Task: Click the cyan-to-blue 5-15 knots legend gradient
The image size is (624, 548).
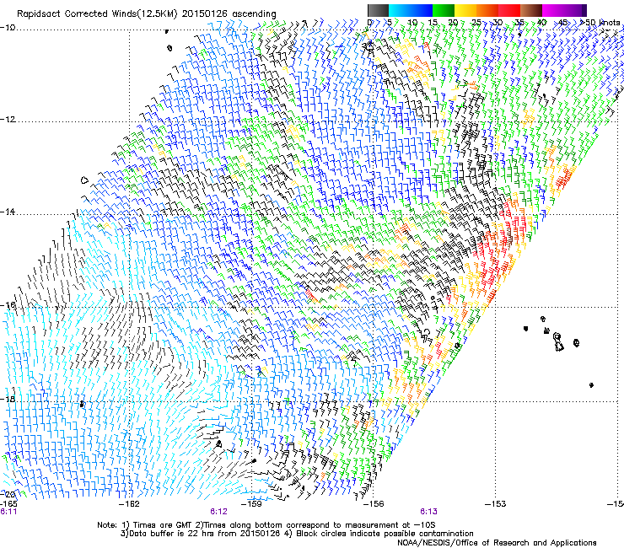Action: point(411,10)
